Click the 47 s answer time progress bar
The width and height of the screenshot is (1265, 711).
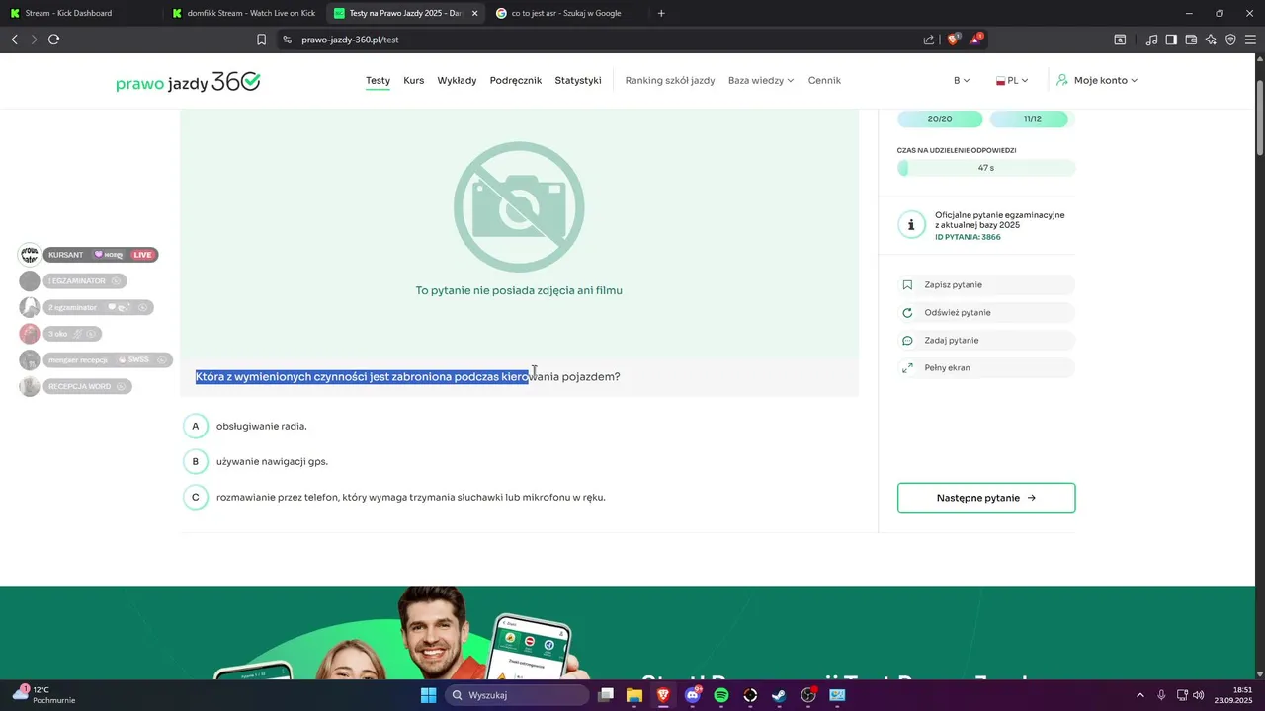986,168
